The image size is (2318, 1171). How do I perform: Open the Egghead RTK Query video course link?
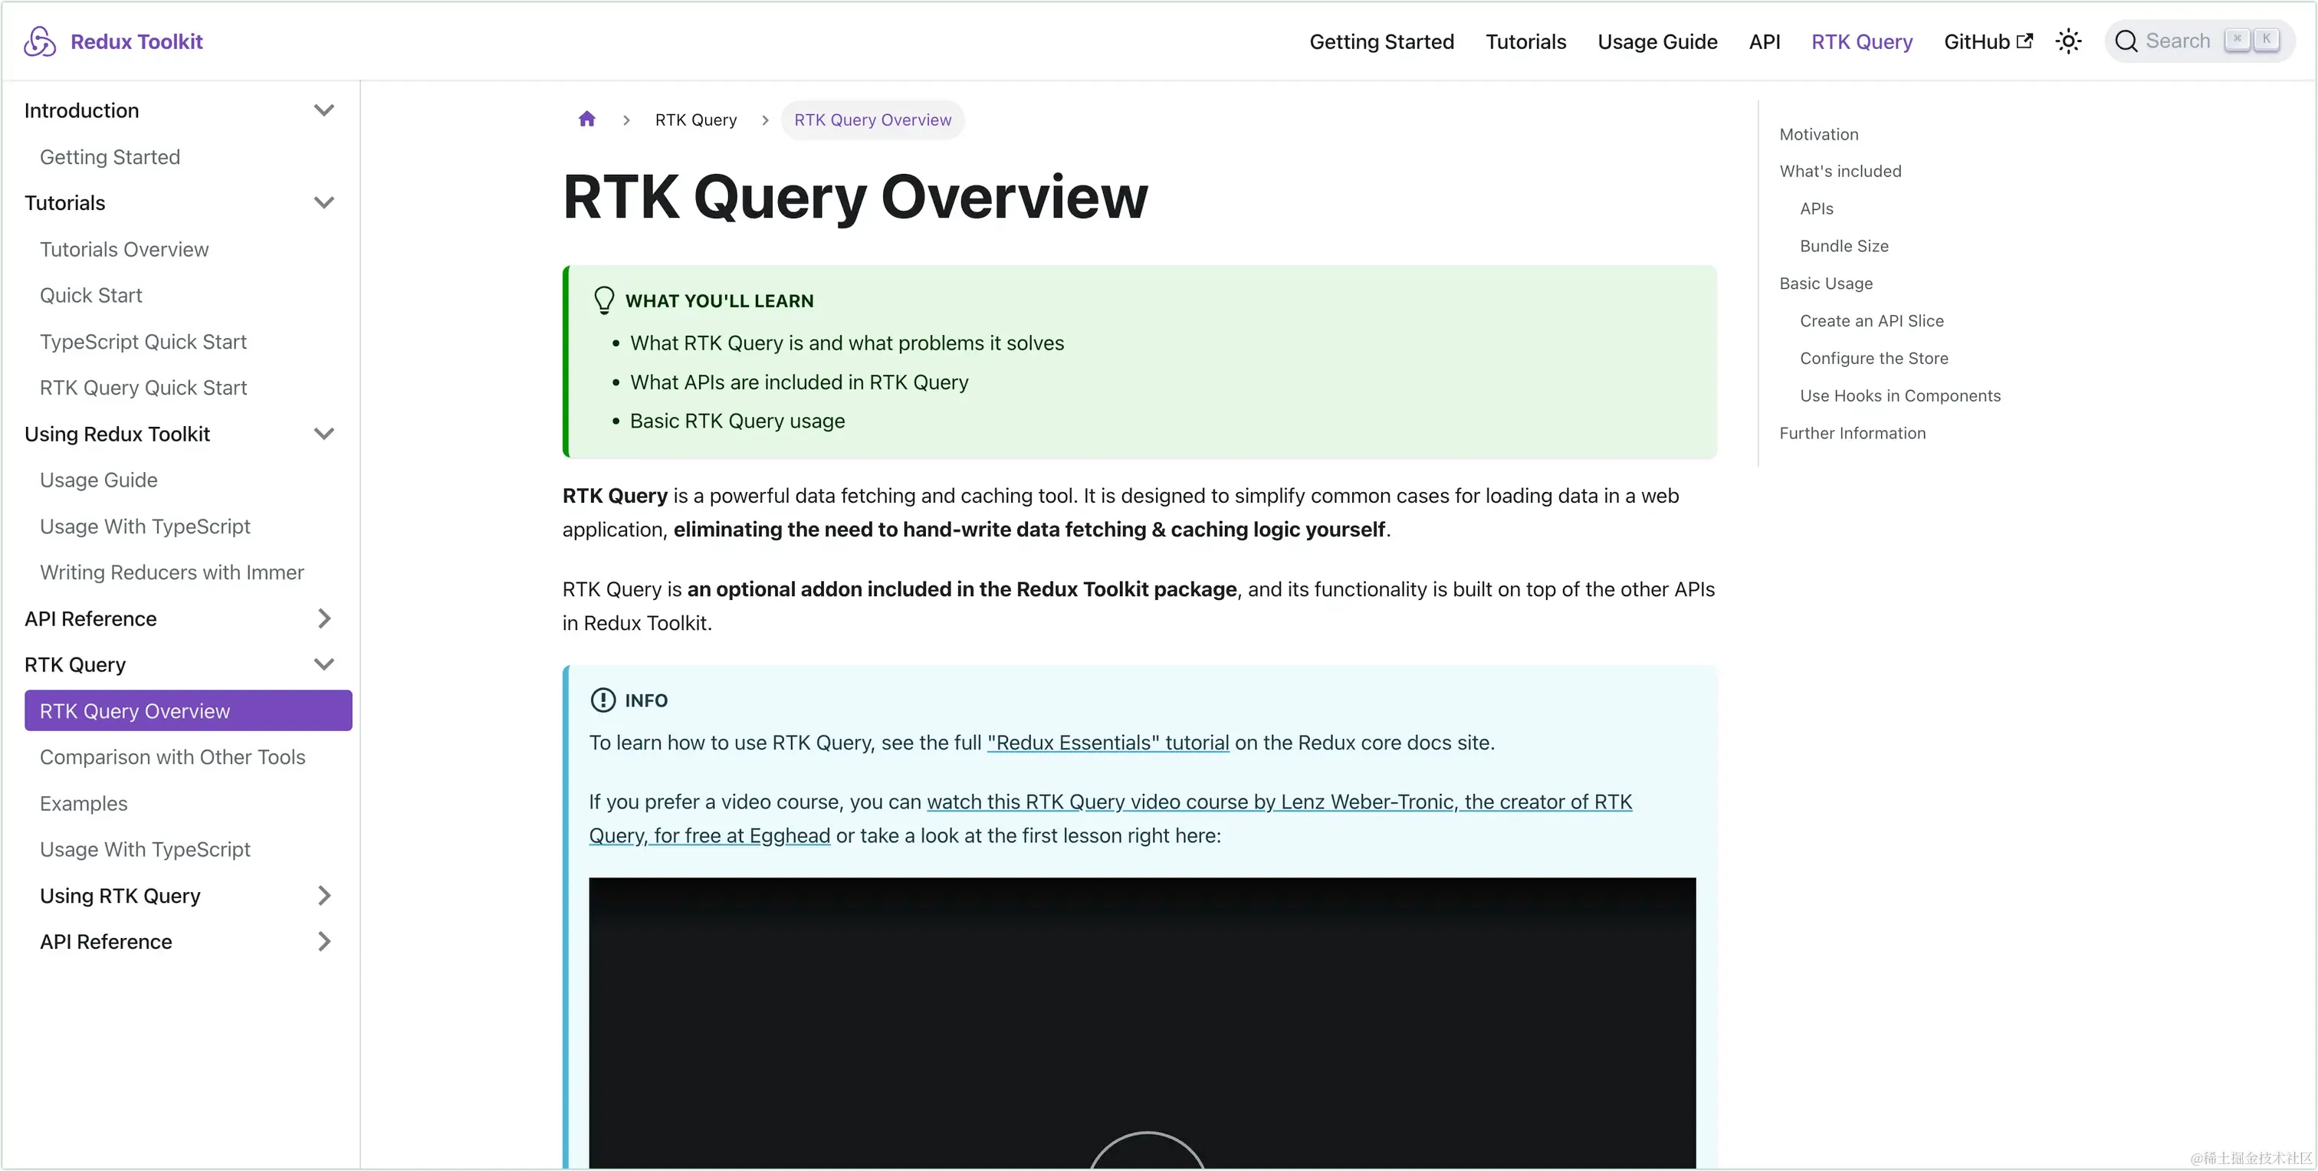pos(1111,818)
